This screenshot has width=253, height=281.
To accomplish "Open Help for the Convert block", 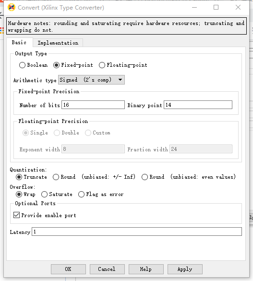I will [x=146, y=269].
